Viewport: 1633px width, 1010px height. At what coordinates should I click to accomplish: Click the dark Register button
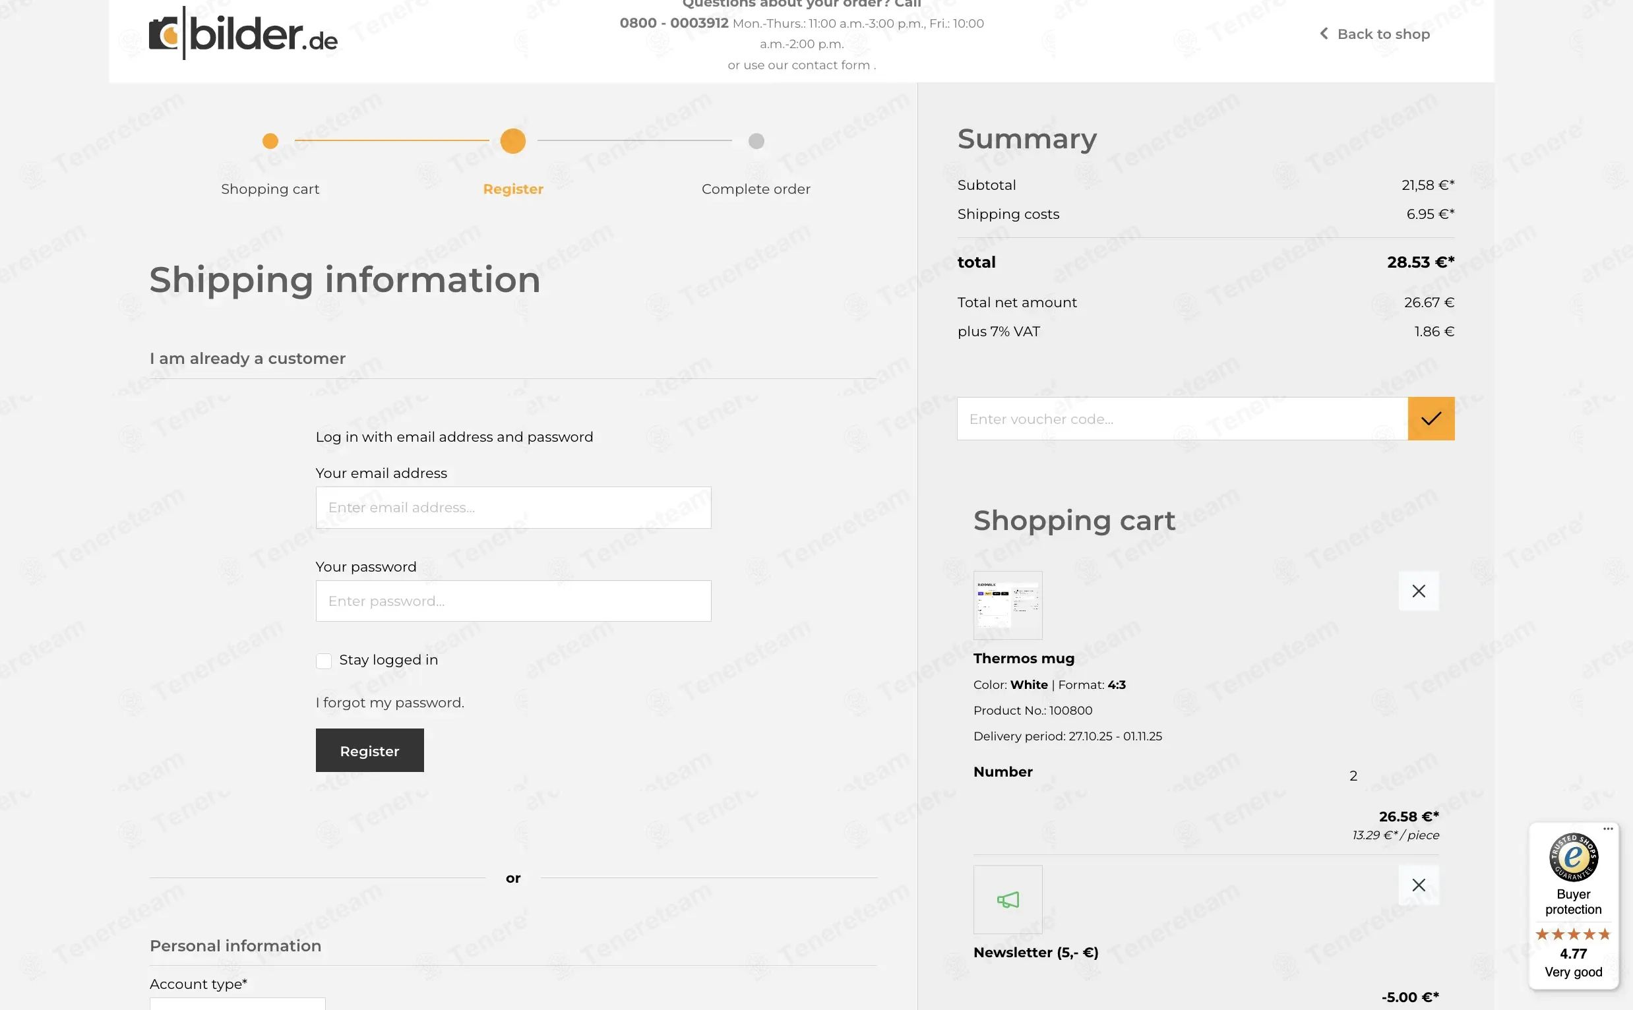point(369,750)
